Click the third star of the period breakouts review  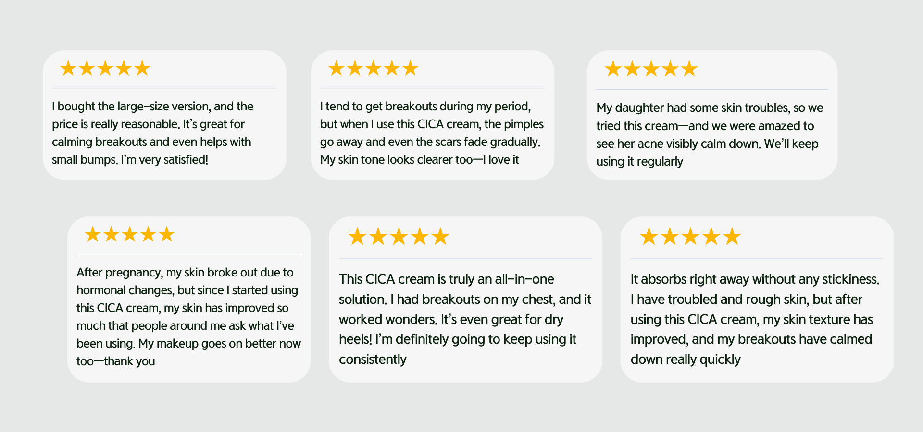374,69
